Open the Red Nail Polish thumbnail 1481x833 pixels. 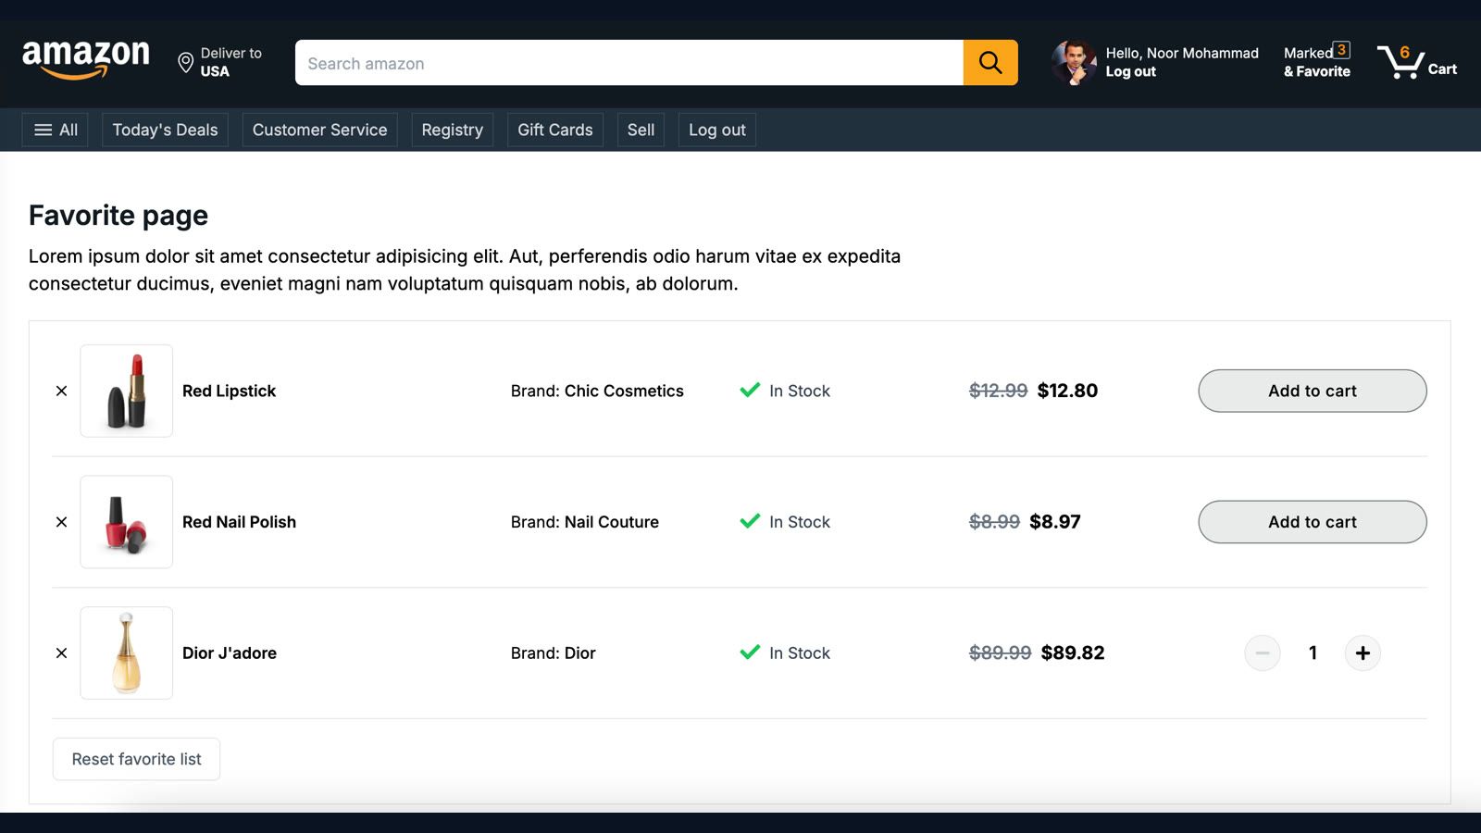[x=127, y=522]
